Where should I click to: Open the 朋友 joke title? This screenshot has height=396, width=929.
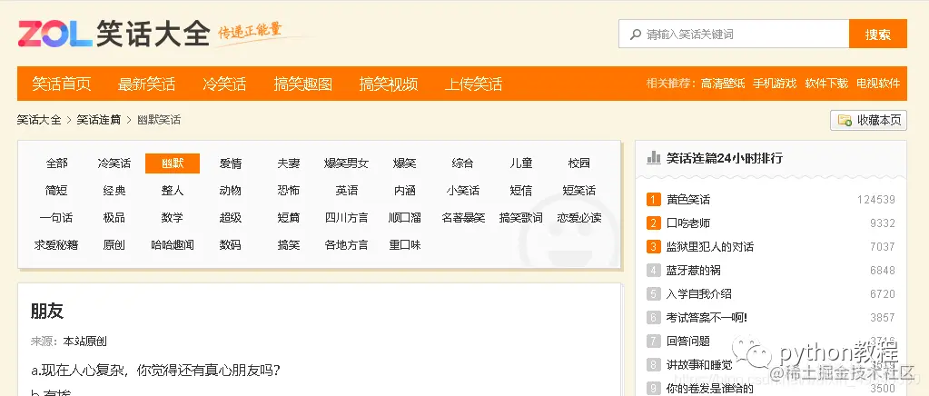[x=47, y=312]
